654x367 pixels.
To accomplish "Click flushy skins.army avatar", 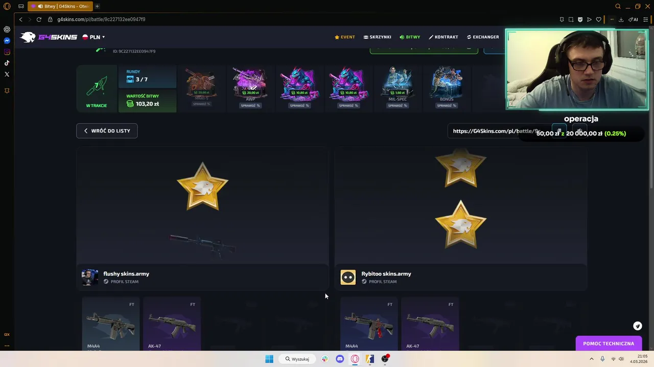I will (x=90, y=277).
